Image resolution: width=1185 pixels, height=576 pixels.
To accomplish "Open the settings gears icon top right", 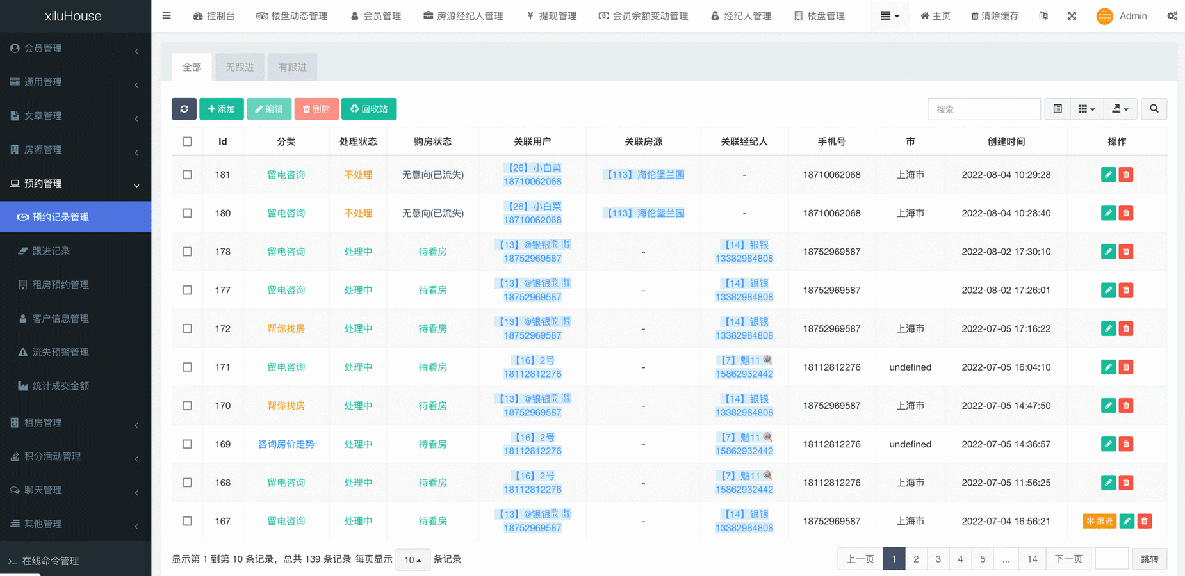I will pyautogui.click(x=1172, y=16).
